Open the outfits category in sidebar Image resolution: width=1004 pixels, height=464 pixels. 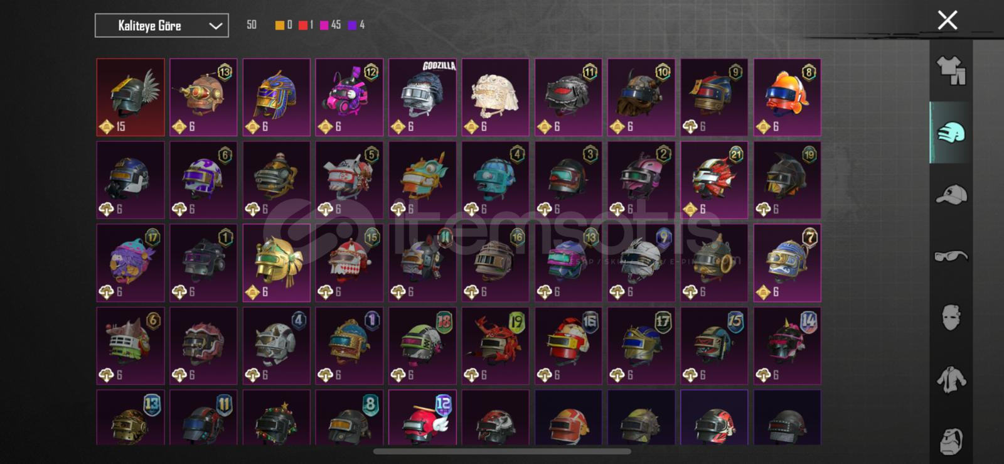(x=951, y=70)
